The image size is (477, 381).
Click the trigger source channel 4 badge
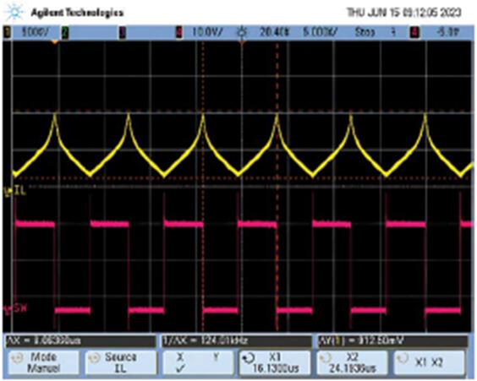[415, 32]
